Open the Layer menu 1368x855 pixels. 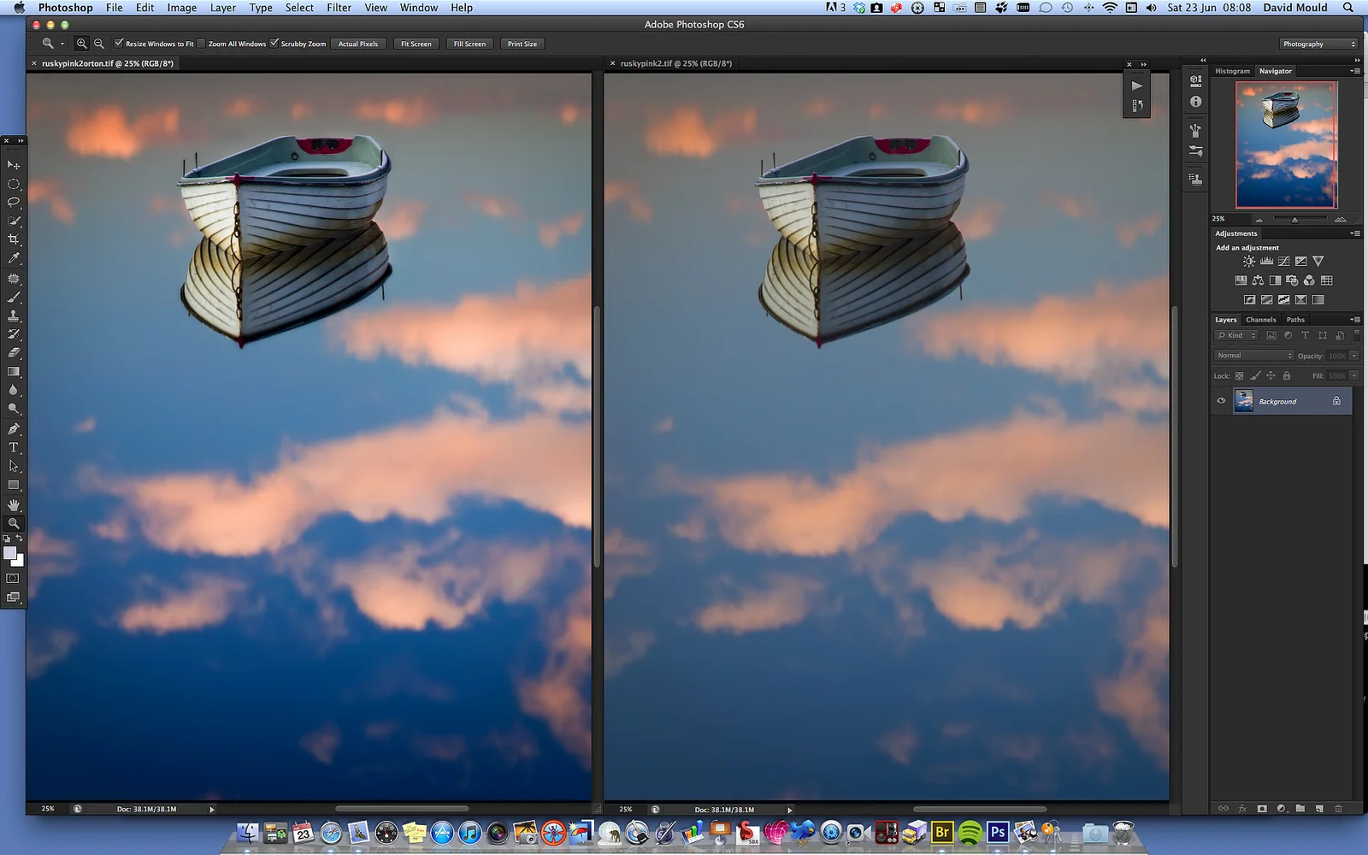pyautogui.click(x=223, y=8)
